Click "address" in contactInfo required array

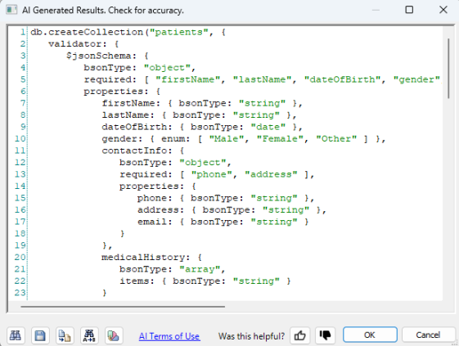(x=271, y=174)
